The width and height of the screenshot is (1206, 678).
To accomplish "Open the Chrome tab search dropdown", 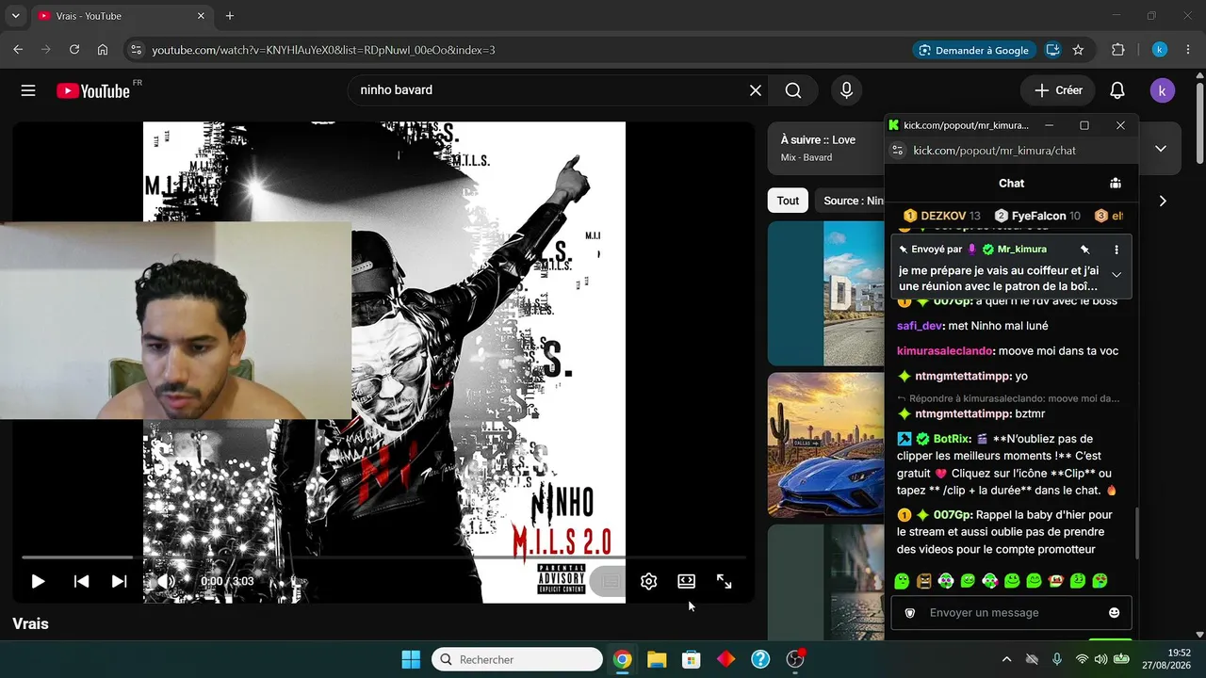I will click(x=15, y=16).
